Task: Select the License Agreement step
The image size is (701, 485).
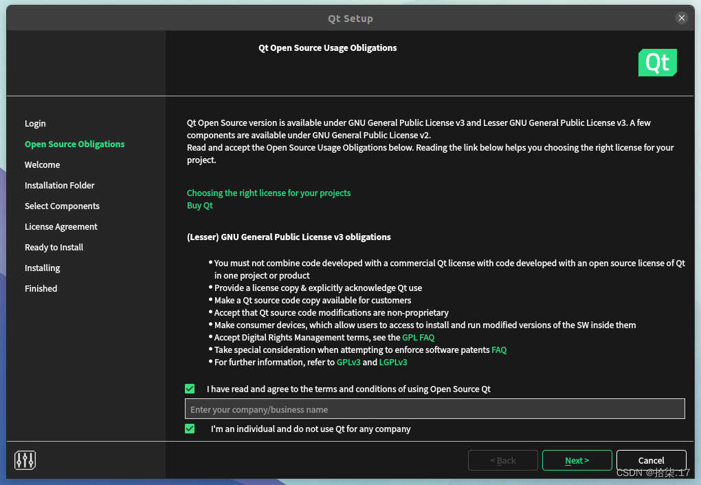Action: (x=60, y=226)
